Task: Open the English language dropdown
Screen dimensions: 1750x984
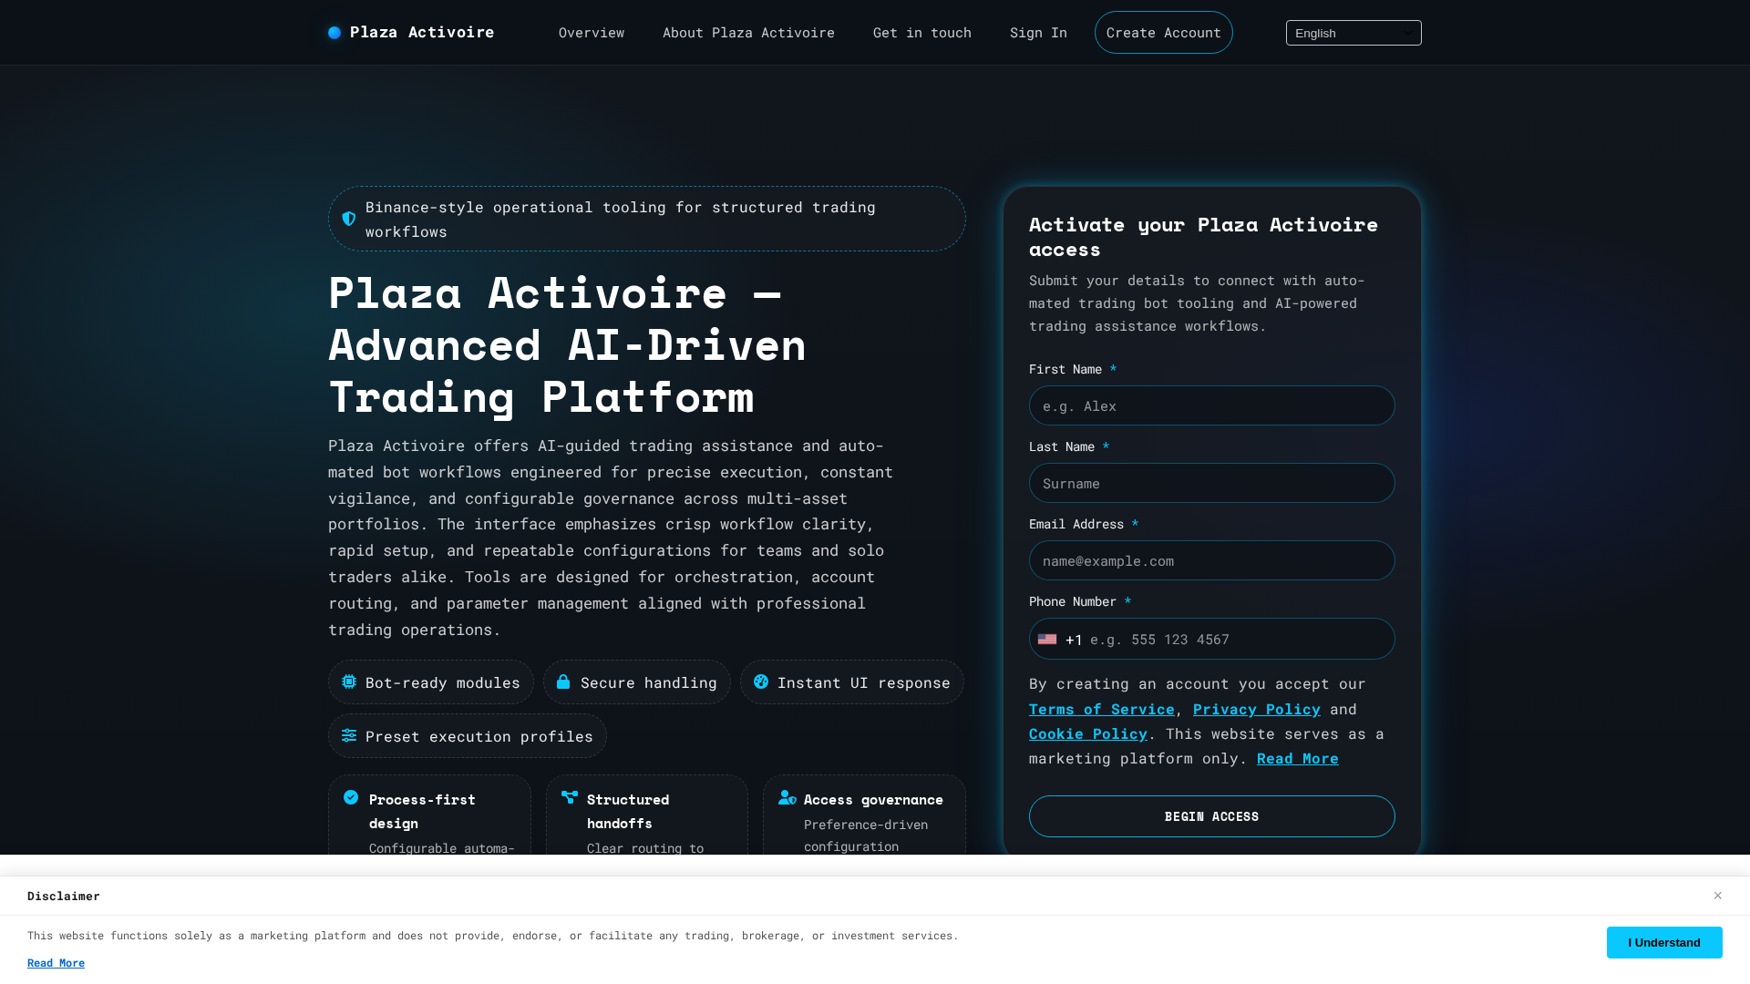Action: click(x=1354, y=33)
